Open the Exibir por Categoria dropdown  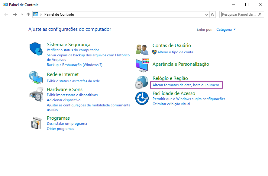[226, 30]
